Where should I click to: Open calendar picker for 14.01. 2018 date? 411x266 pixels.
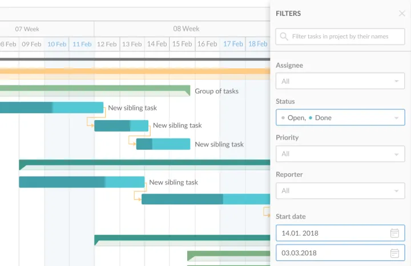pos(394,233)
